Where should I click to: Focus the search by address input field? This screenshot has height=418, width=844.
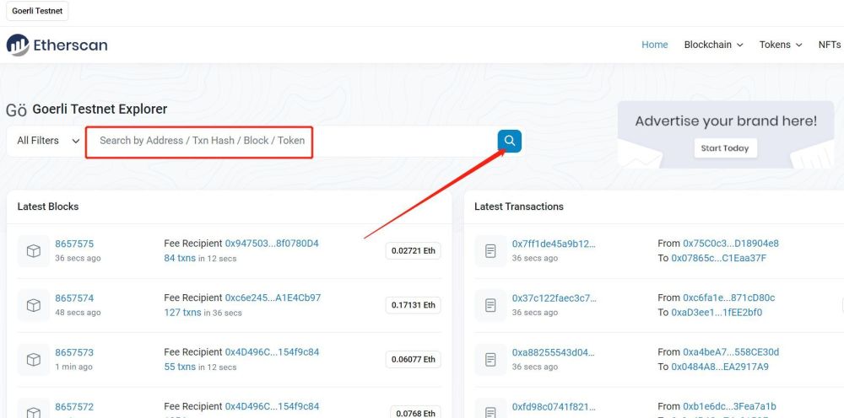291,142
